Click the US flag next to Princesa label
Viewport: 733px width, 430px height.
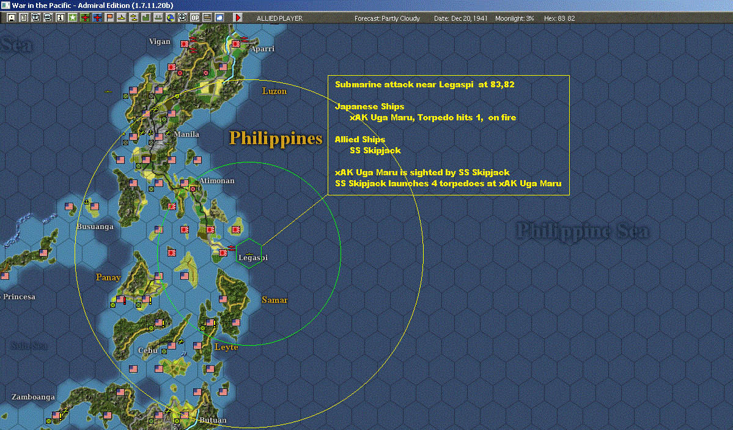tap(5, 276)
